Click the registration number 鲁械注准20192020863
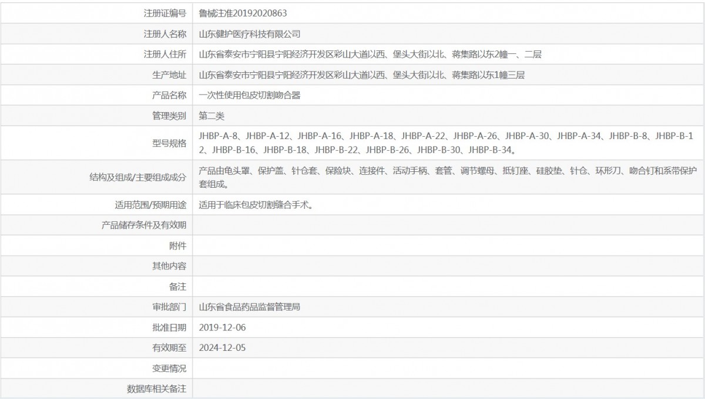Screen dimensions: 705x399 pos(243,13)
